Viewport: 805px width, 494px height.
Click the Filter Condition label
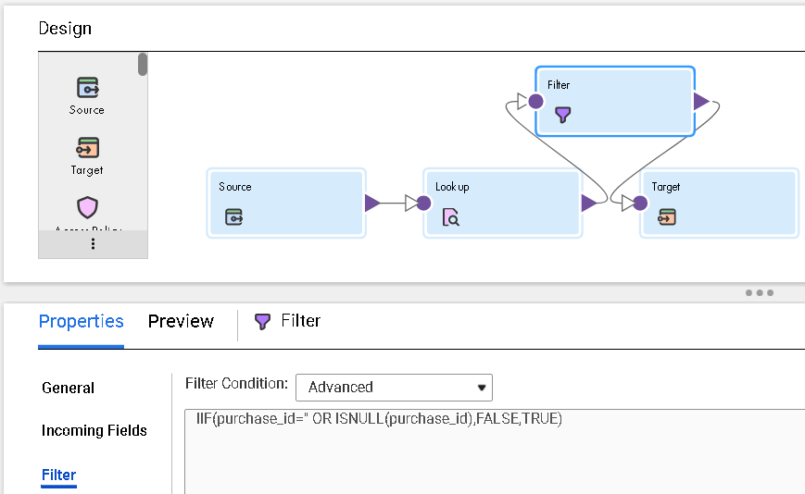click(x=236, y=383)
